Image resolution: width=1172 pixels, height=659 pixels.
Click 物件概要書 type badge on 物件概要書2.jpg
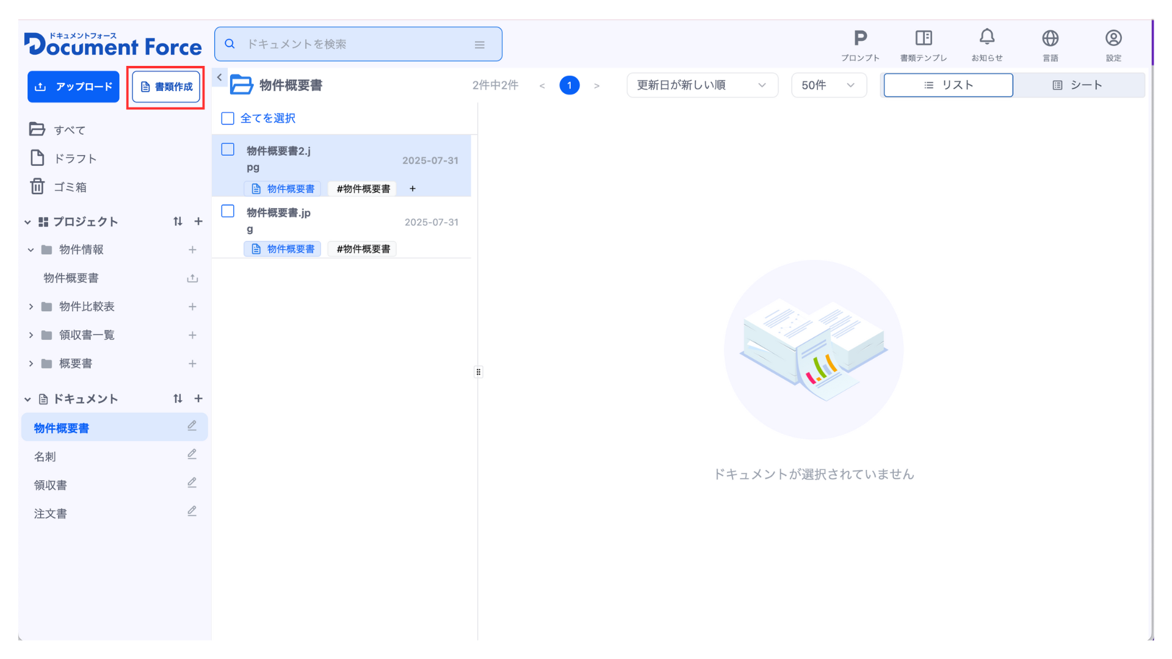click(283, 189)
